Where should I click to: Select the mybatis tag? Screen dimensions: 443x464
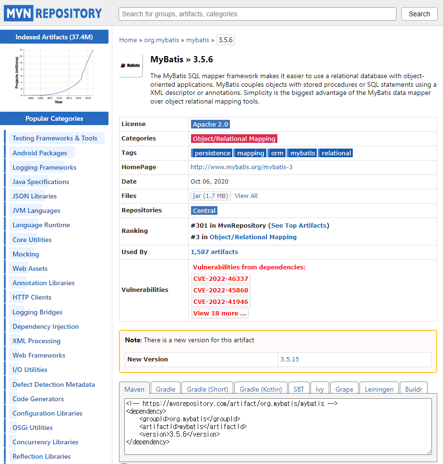(302, 153)
